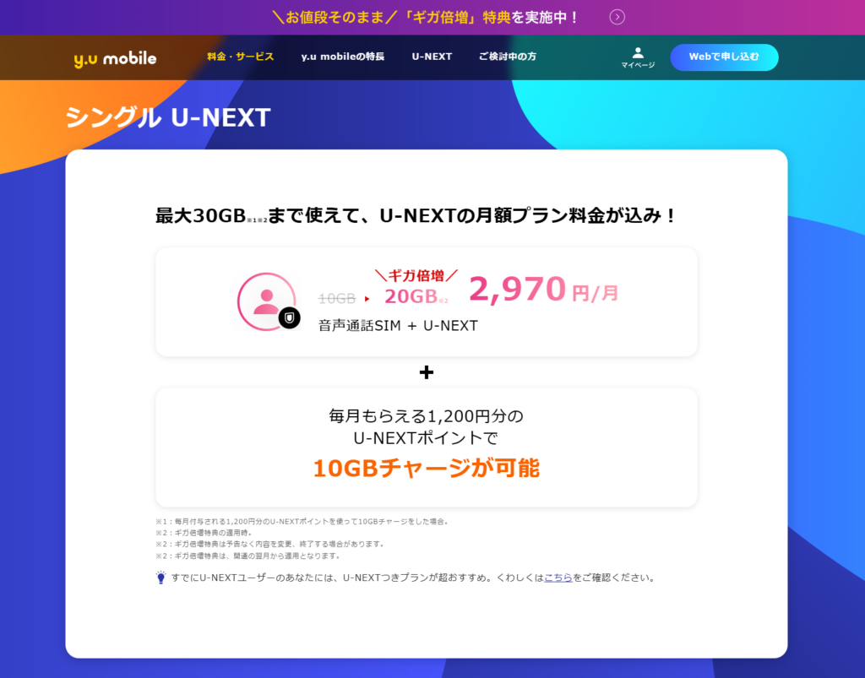Click the circled arrow in the top banner
This screenshot has height=678, width=865.
[617, 17]
